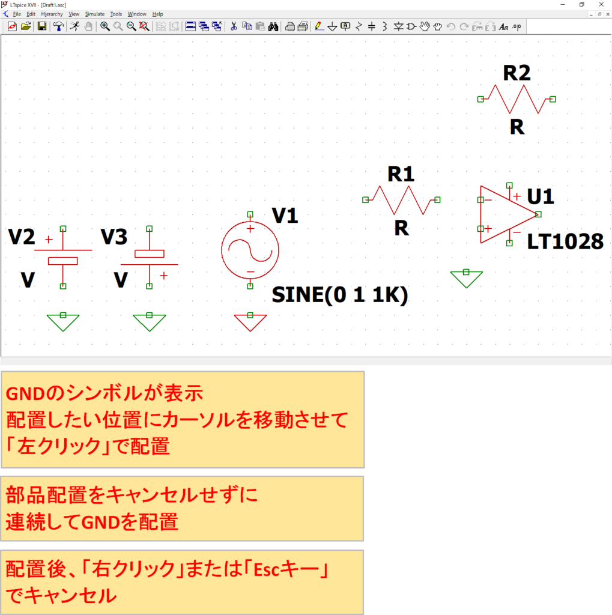Select the Copy tool in toolbar

click(247, 26)
